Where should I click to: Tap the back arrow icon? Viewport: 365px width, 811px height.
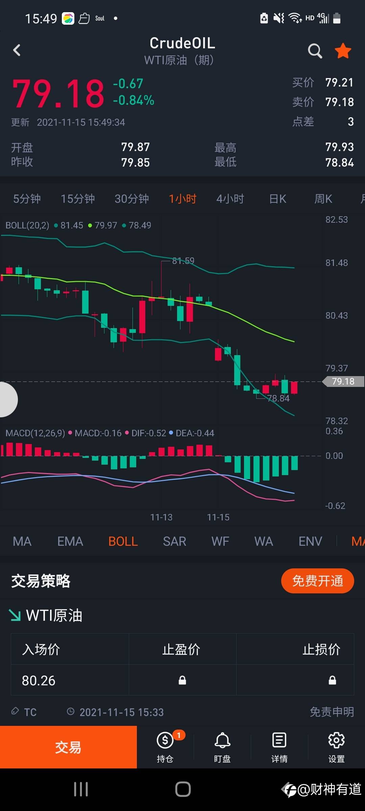(17, 50)
